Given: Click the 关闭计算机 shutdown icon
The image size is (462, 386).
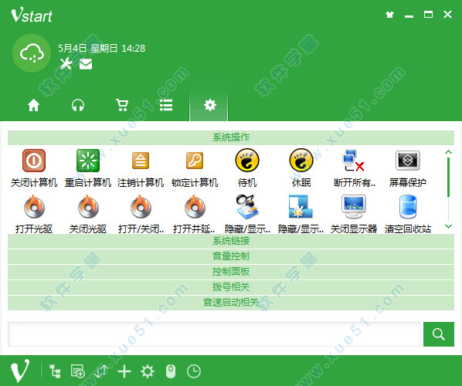Looking at the screenshot, I should (34, 161).
